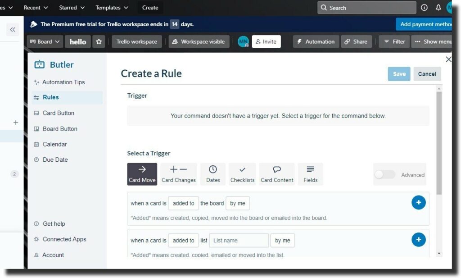Click the Share button
This screenshot has height=278, width=461.
tap(356, 41)
